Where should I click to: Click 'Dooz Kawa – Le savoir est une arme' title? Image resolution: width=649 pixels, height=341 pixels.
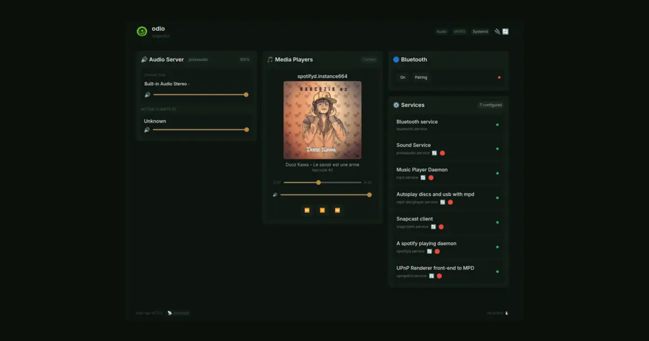tap(322, 165)
